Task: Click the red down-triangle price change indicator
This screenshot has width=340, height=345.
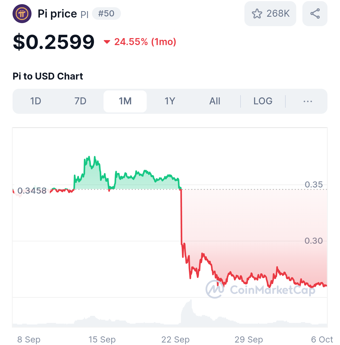Action: click(107, 42)
